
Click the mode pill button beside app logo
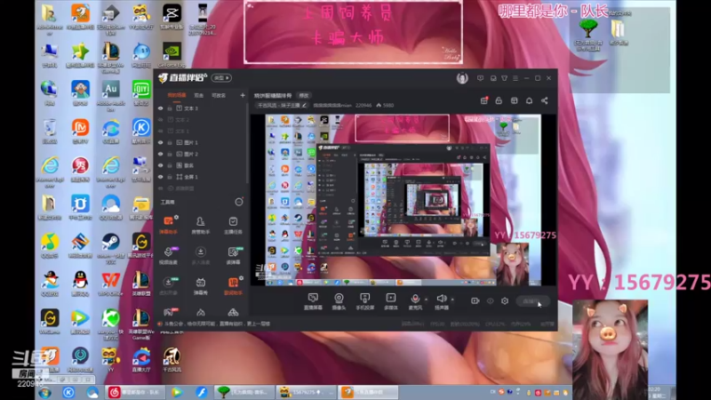[221, 78]
